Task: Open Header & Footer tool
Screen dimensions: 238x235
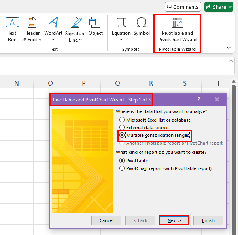Action: coord(32,29)
